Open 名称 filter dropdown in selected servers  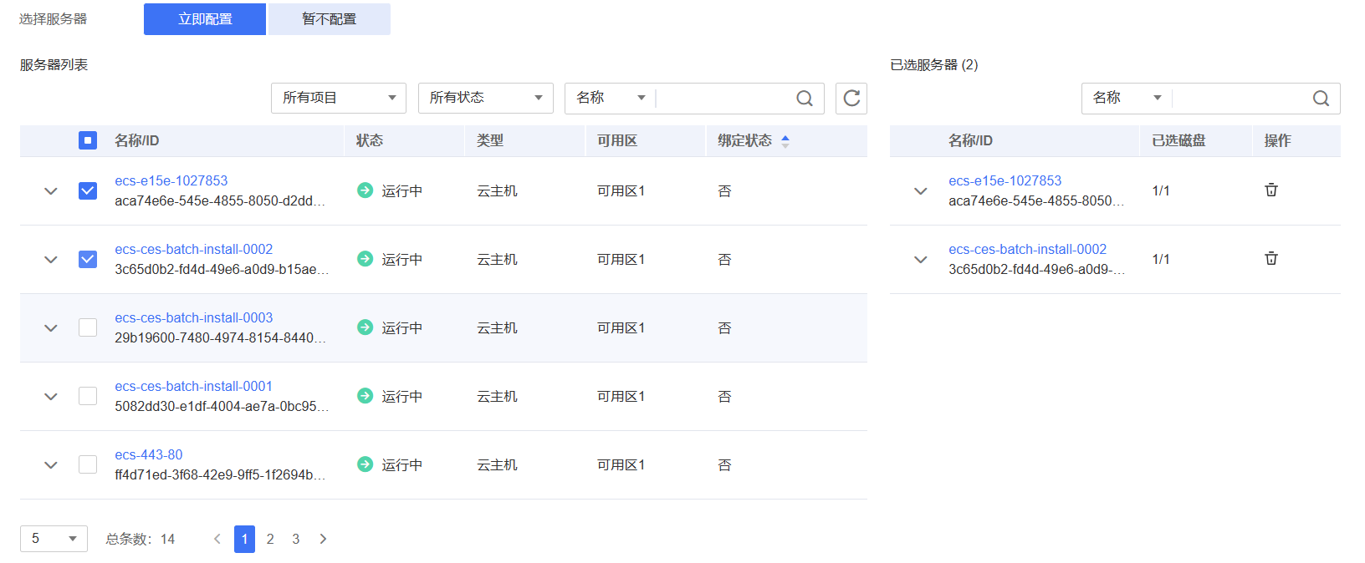click(x=1127, y=99)
